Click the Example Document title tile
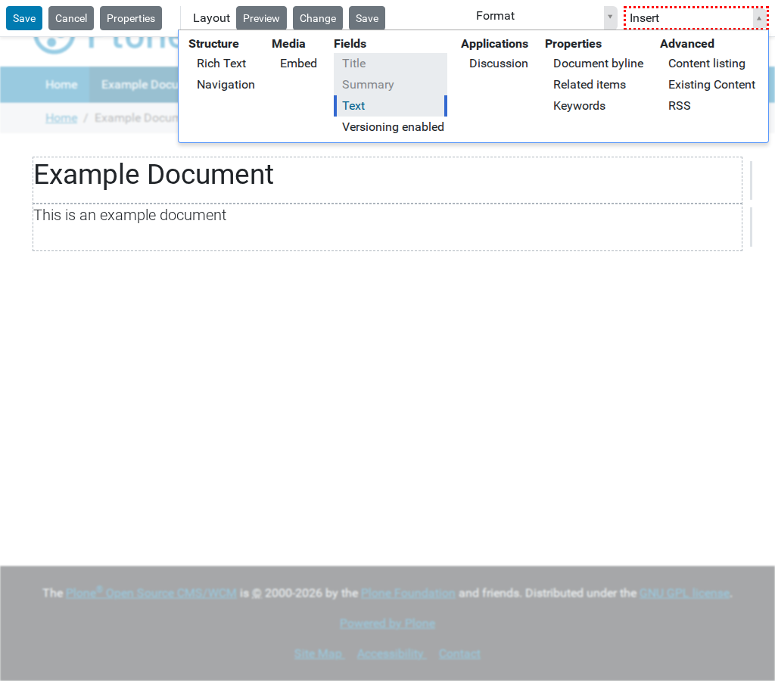This screenshot has width=775, height=681. [x=387, y=180]
